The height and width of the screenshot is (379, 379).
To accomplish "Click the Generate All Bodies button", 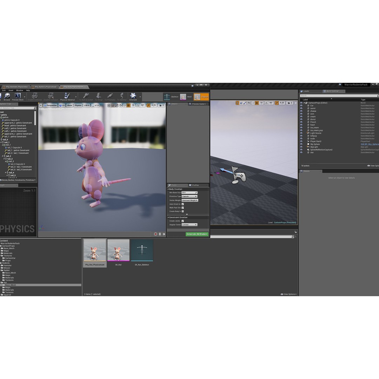I will point(197,234).
